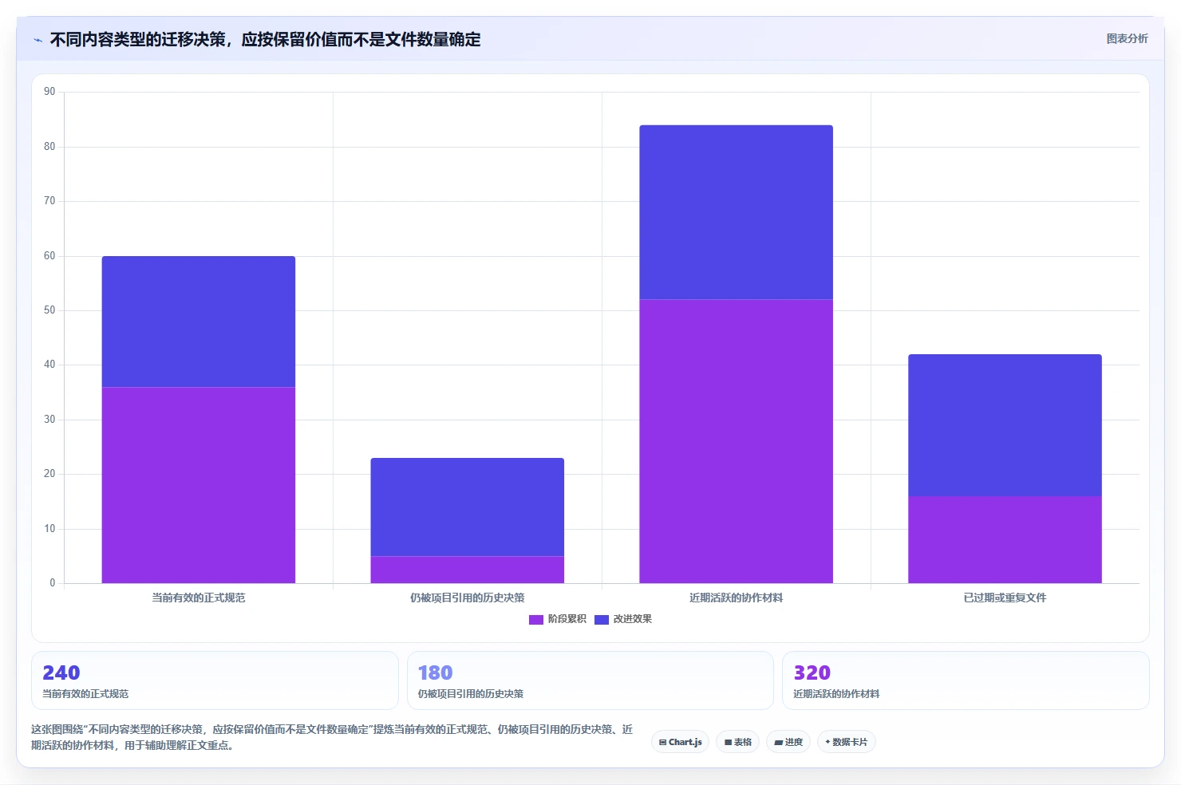1181x785 pixels.
Task: Click the purple segment for 近期活跃的协作材料
Action: click(736, 441)
